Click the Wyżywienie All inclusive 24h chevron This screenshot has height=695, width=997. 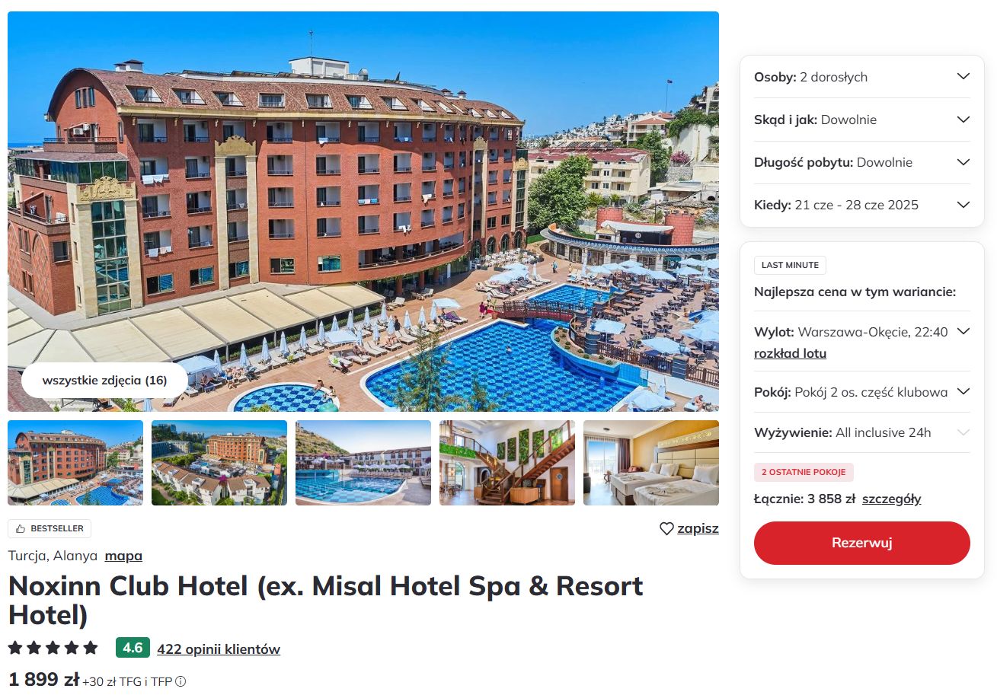point(963,432)
